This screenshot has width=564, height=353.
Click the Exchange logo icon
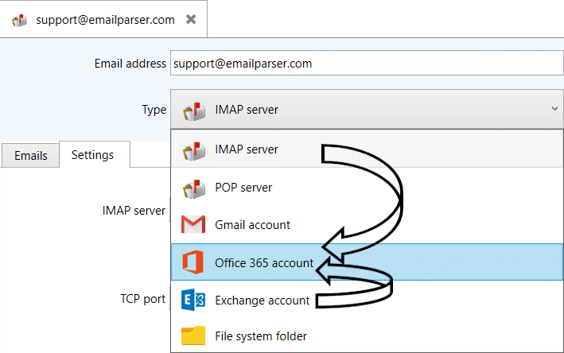193,300
